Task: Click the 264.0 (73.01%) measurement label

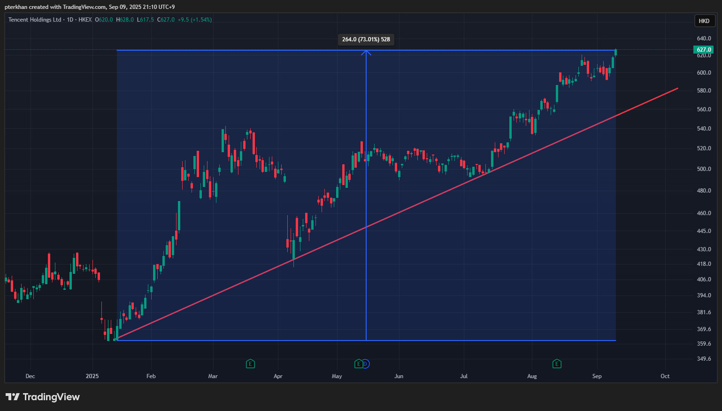Action: (366, 39)
